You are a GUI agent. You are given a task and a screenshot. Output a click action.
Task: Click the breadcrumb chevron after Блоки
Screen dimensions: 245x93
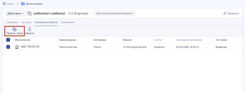(18, 4)
